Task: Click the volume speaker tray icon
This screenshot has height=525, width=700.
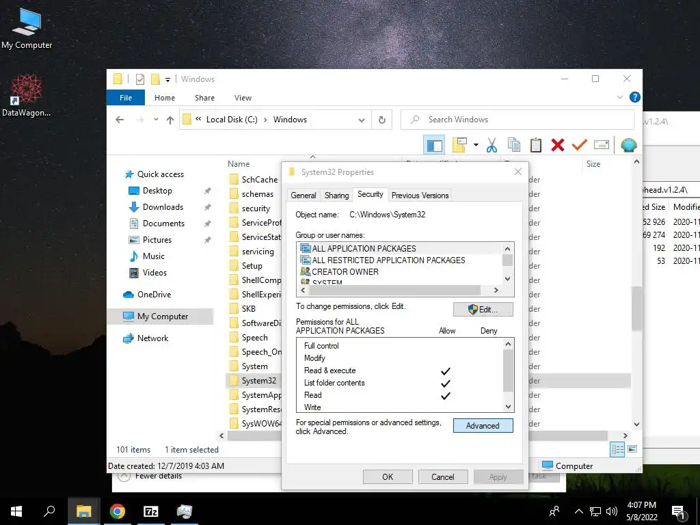Action: pyautogui.click(x=612, y=511)
